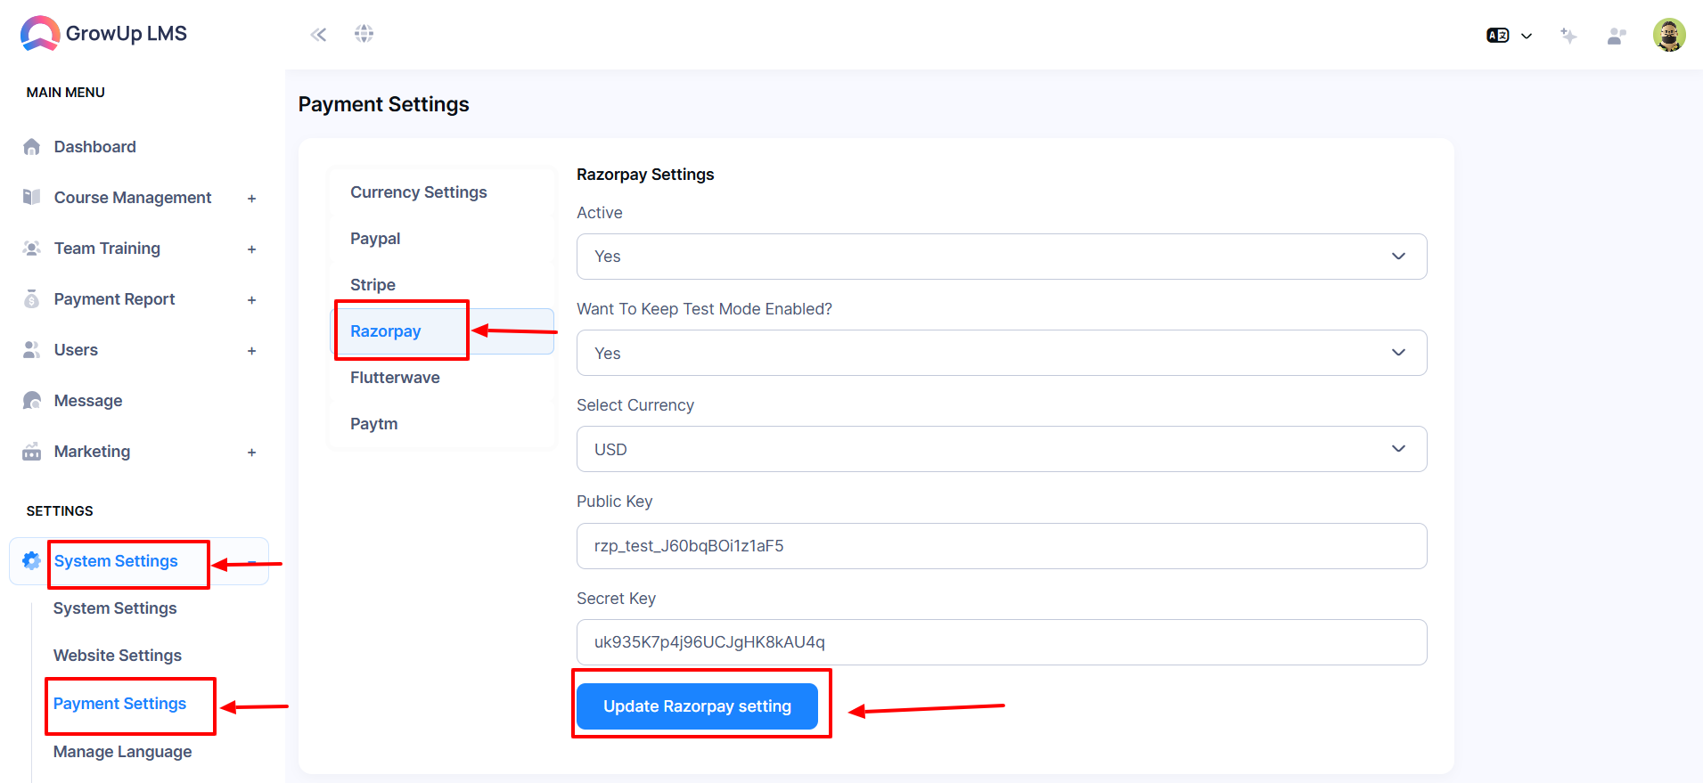Select the highlighted System Settings parent menu
1703x783 pixels.
tap(139, 561)
